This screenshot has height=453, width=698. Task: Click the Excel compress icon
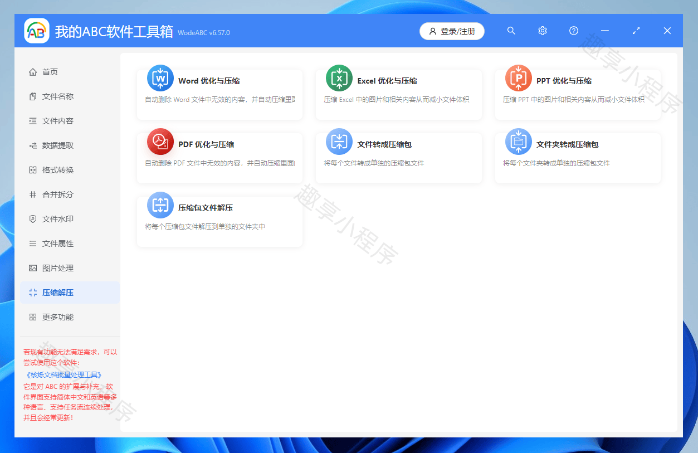pos(339,78)
